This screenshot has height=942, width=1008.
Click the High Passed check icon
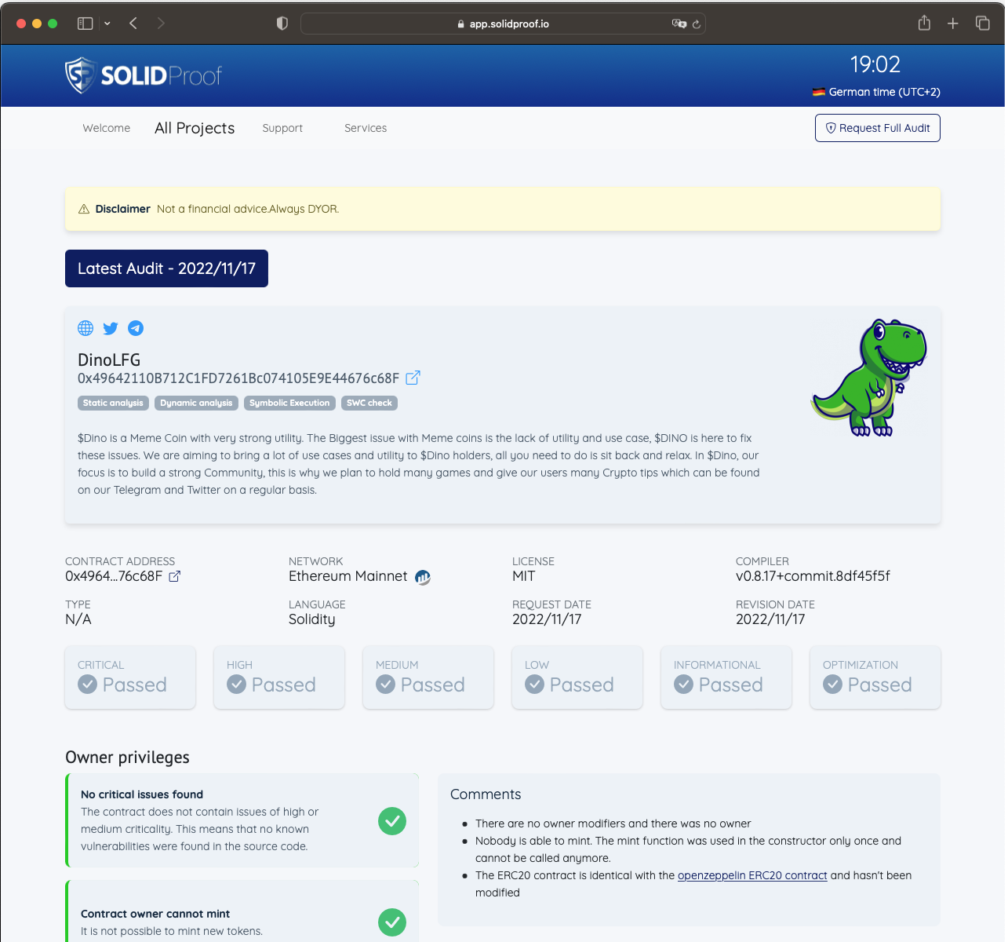(x=237, y=685)
